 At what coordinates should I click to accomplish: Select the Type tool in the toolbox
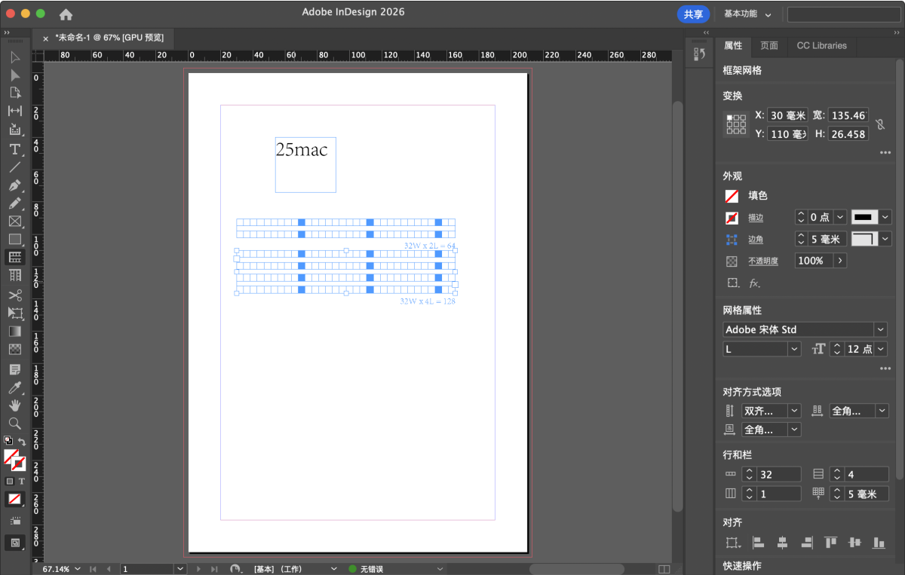tap(14, 148)
